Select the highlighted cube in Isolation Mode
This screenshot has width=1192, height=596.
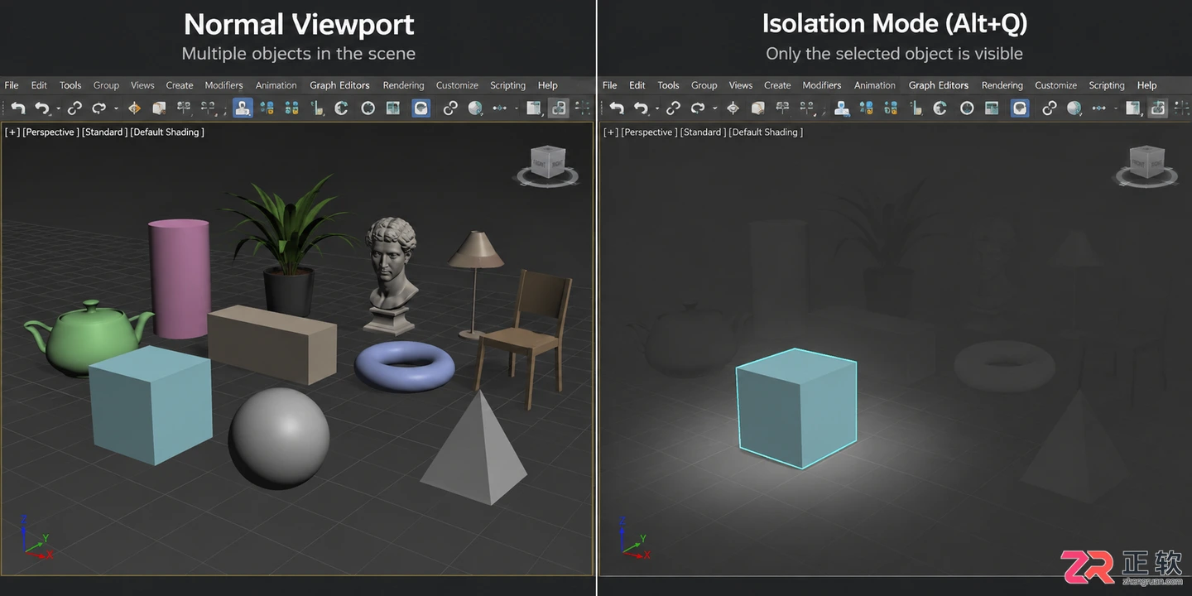[x=796, y=408]
